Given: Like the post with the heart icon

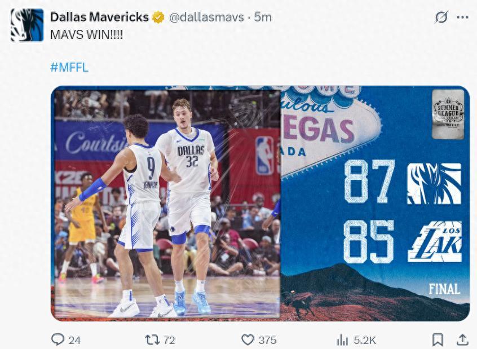Looking at the screenshot, I should pos(248,339).
